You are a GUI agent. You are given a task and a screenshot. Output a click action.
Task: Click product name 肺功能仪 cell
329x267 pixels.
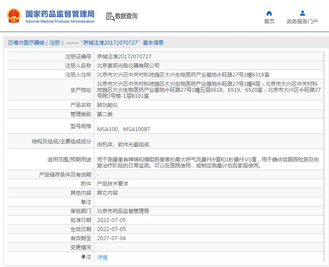click(107, 105)
